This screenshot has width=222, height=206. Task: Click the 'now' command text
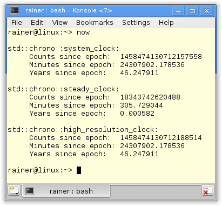point(83,32)
